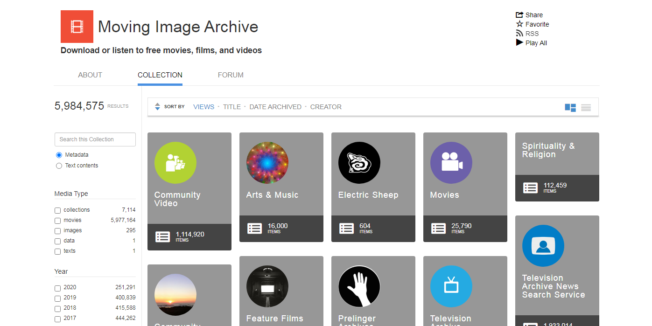
Task: Click the orange film strip logo icon
Action: pyautogui.click(x=77, y=27)
